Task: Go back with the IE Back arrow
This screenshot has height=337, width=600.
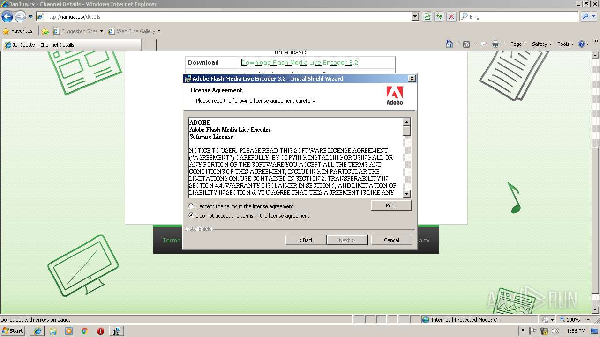Action: tap(7, 17)
